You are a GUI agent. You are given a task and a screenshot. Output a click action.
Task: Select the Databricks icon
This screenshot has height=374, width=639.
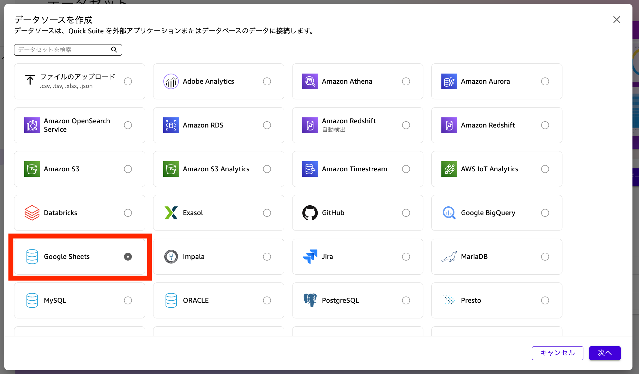click(x=32, y=213)
